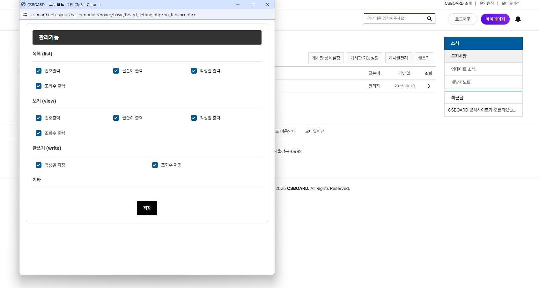The height and width of the screenshot is (288, 539).
Task: Disable 조회수 지정 checkbox
Action: point(155,165)
